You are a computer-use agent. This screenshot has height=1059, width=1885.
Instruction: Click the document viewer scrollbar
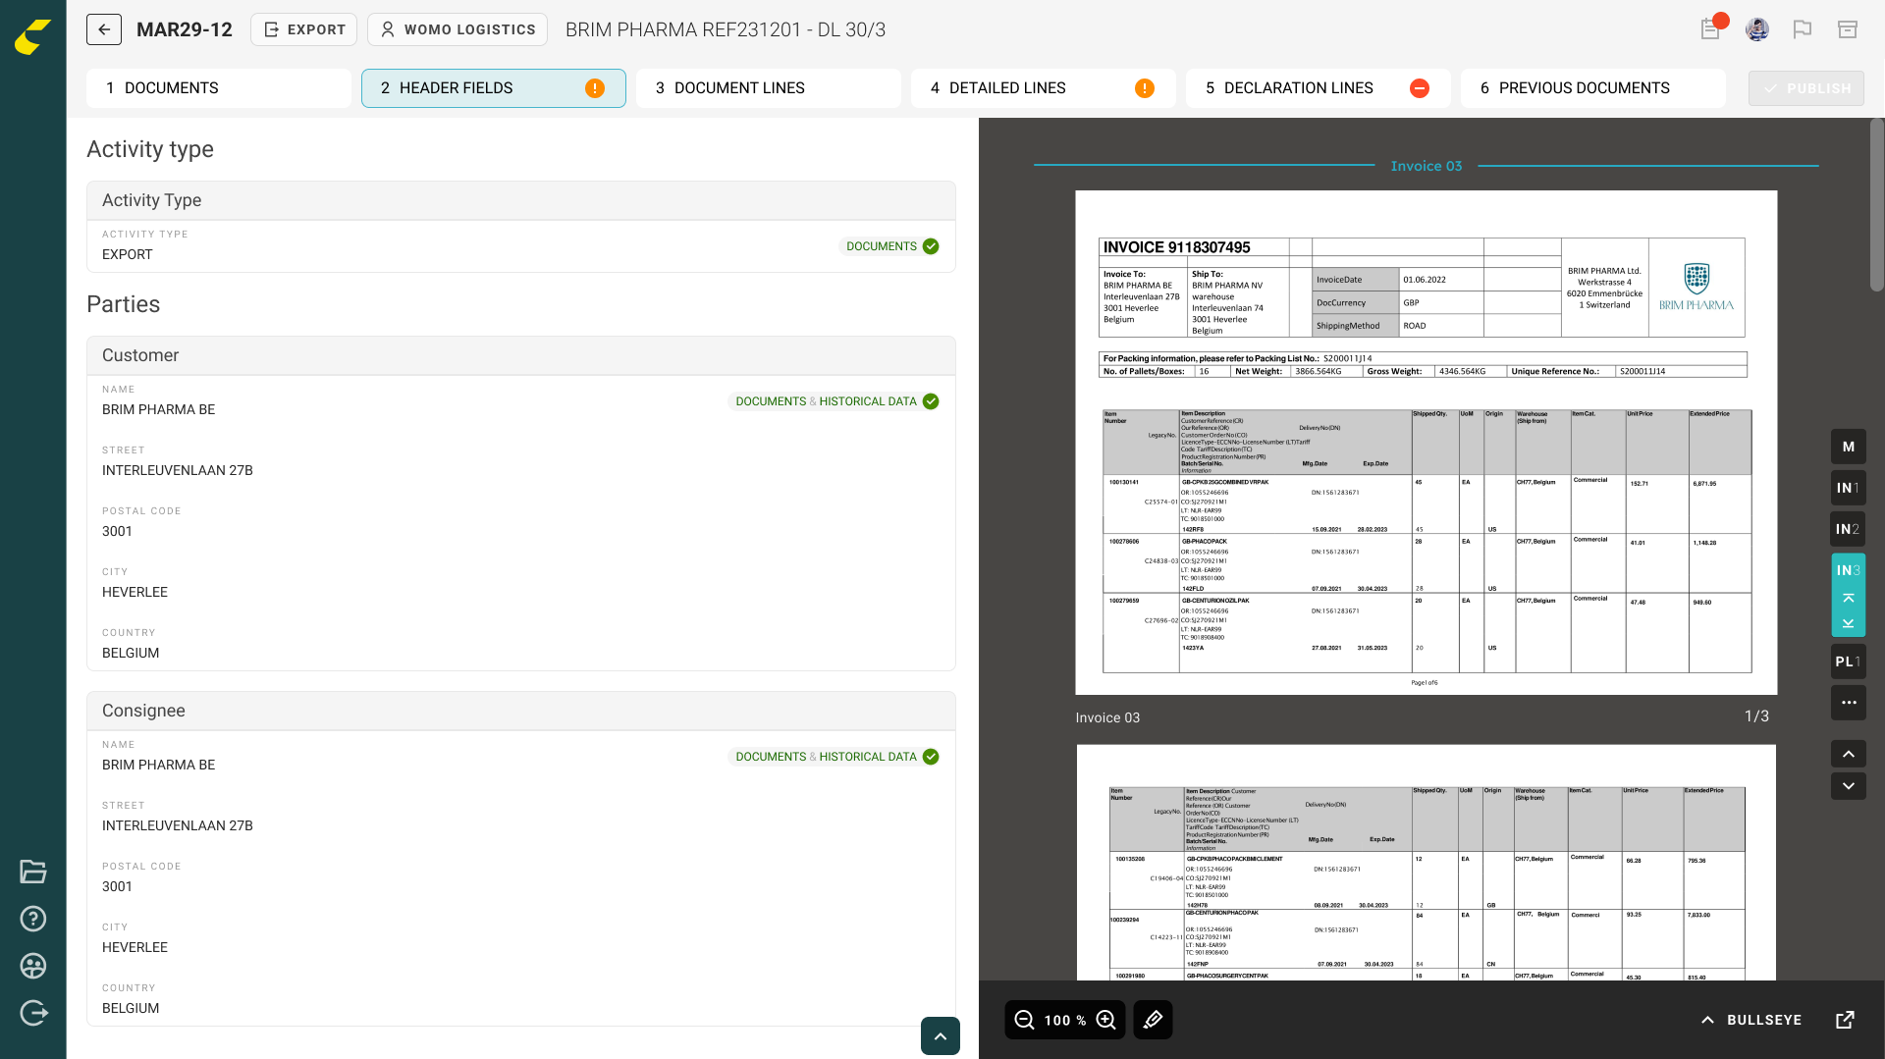[x=1877, y=205]
